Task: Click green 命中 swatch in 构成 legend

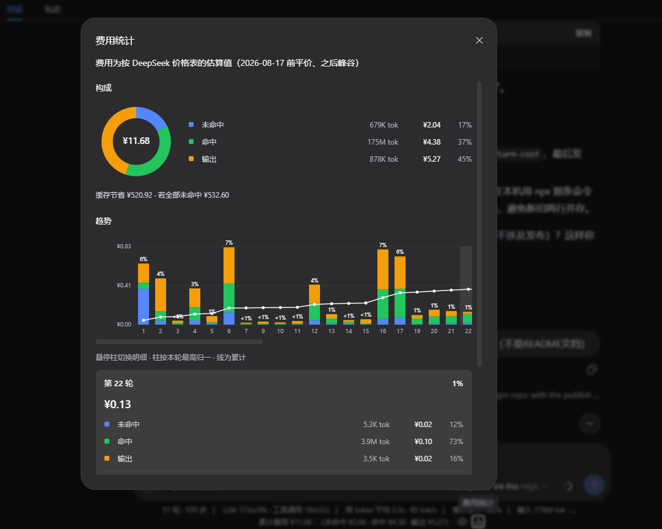Action: point(191,142)
